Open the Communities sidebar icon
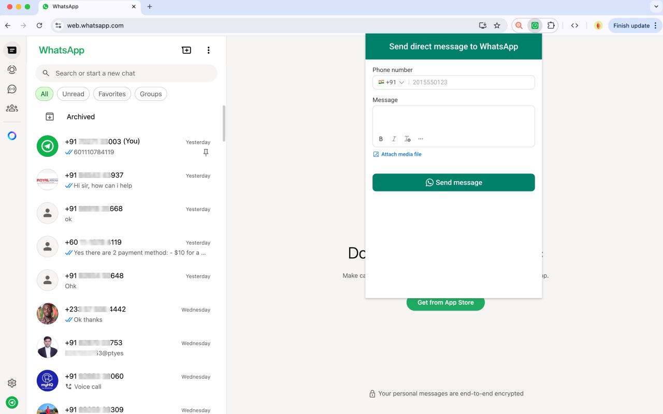 pos(12,108)
